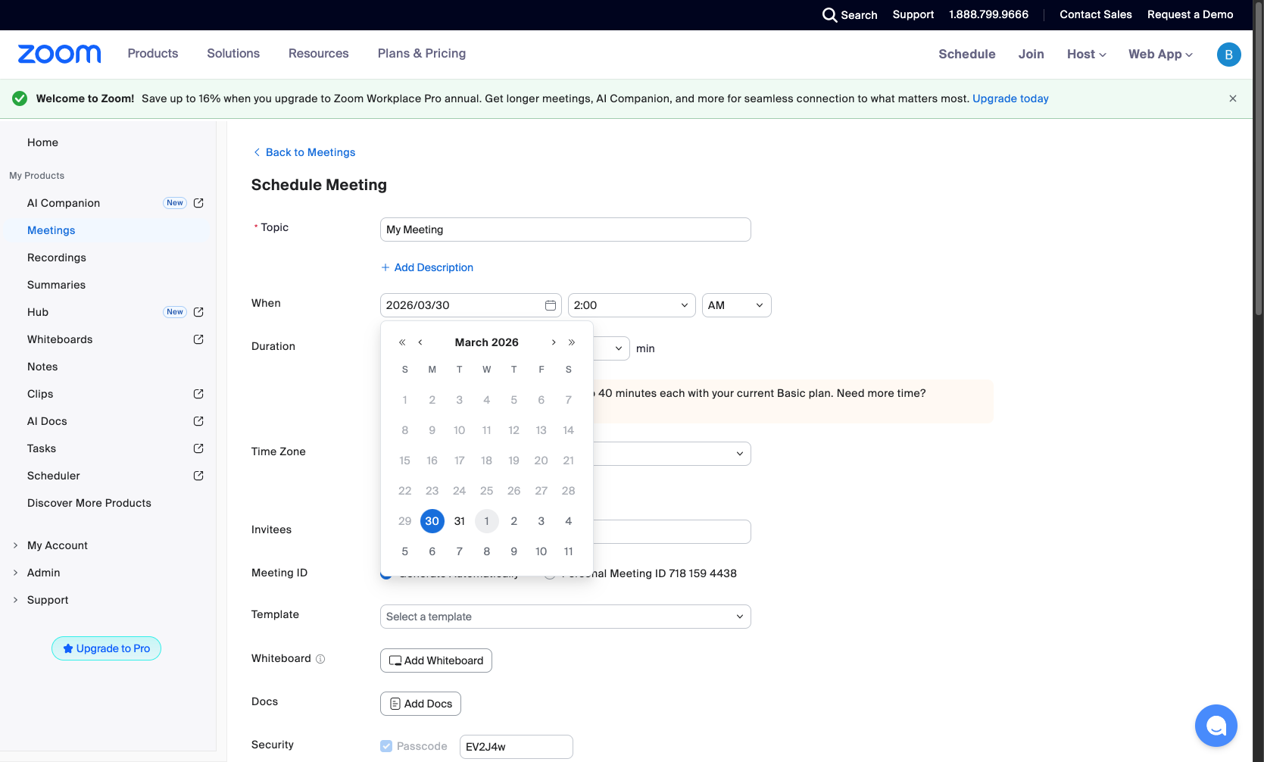Click Upgrade today link

1010,98
